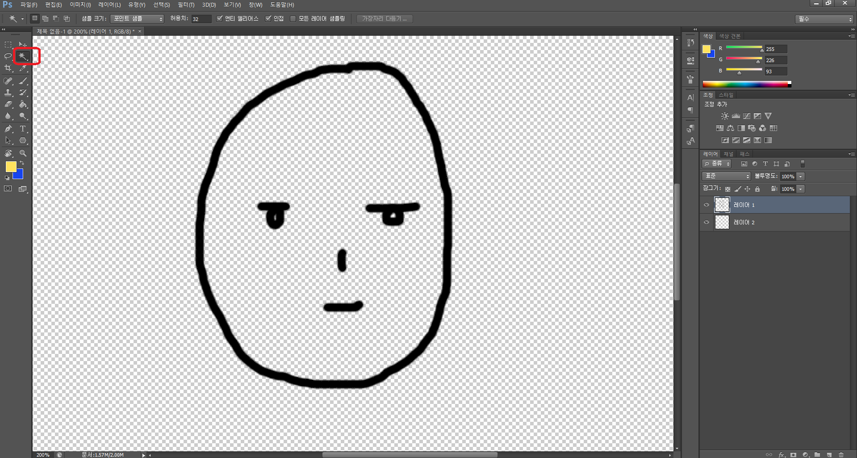Open the 필터(T) menu
The height and width of the screenshot is (458, 857).
(x=186, y=4)
